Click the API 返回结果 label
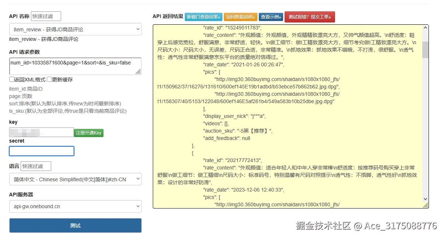The width and height of the screenshot is (444, 238). (x=168, y=16)
